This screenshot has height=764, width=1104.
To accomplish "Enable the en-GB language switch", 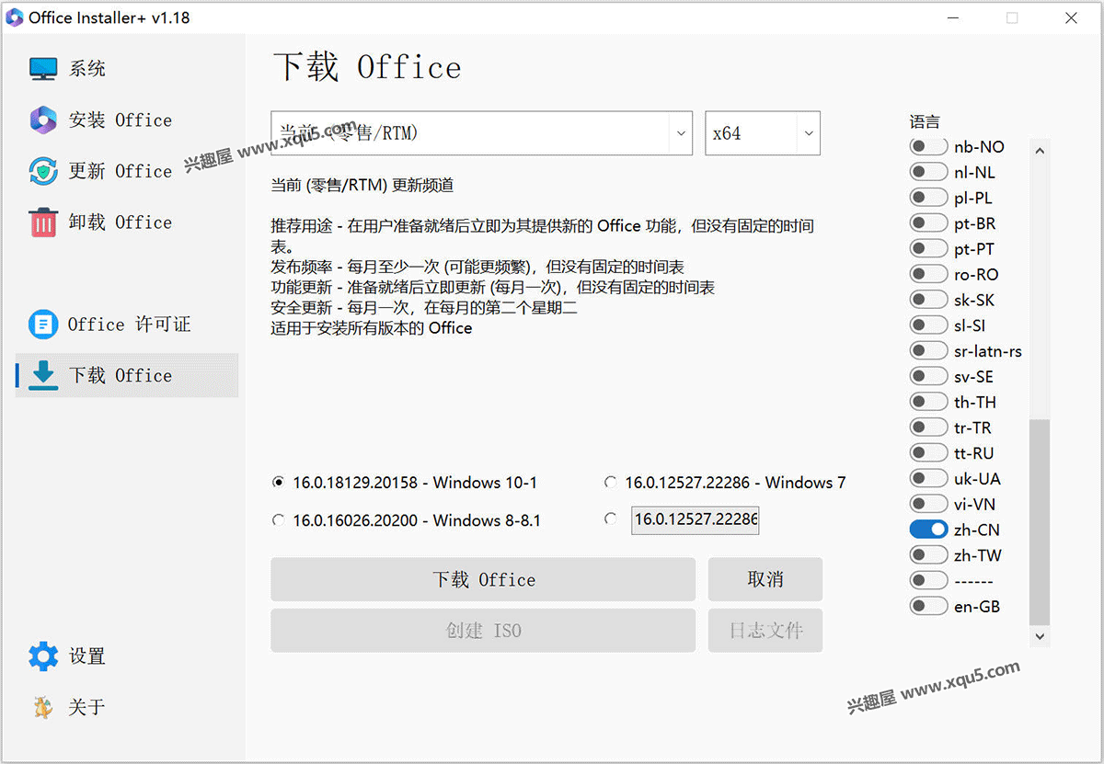I will (928, 606).
